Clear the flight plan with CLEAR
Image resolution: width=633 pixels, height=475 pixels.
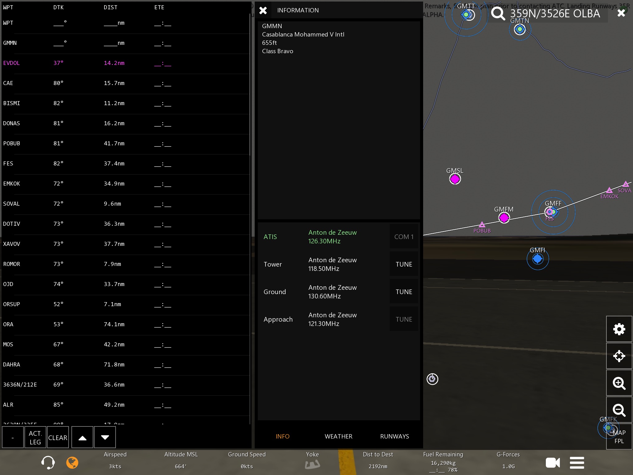[58, 437]
